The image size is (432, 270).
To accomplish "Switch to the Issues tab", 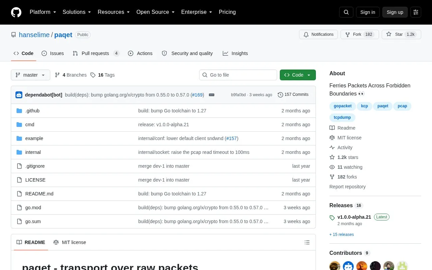I will pos(53,53).
